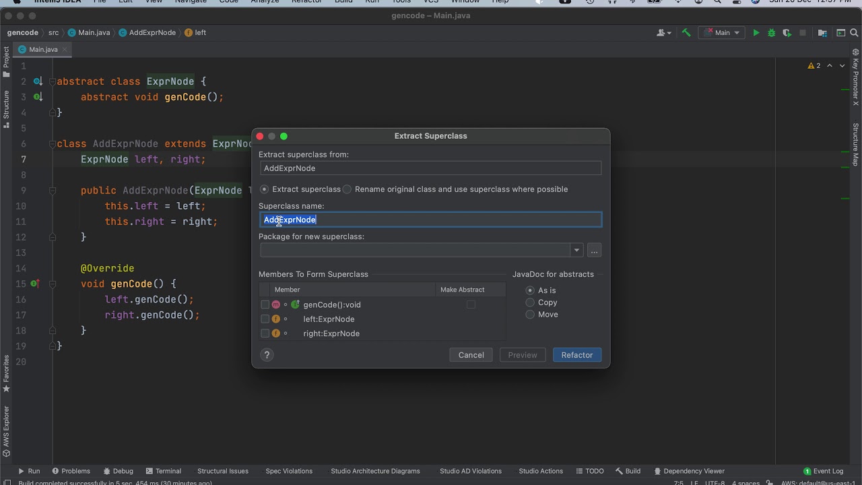Screen dimensions: 862x485
Task: Click the AddExprNode breadcrumb
Action: 147,32
